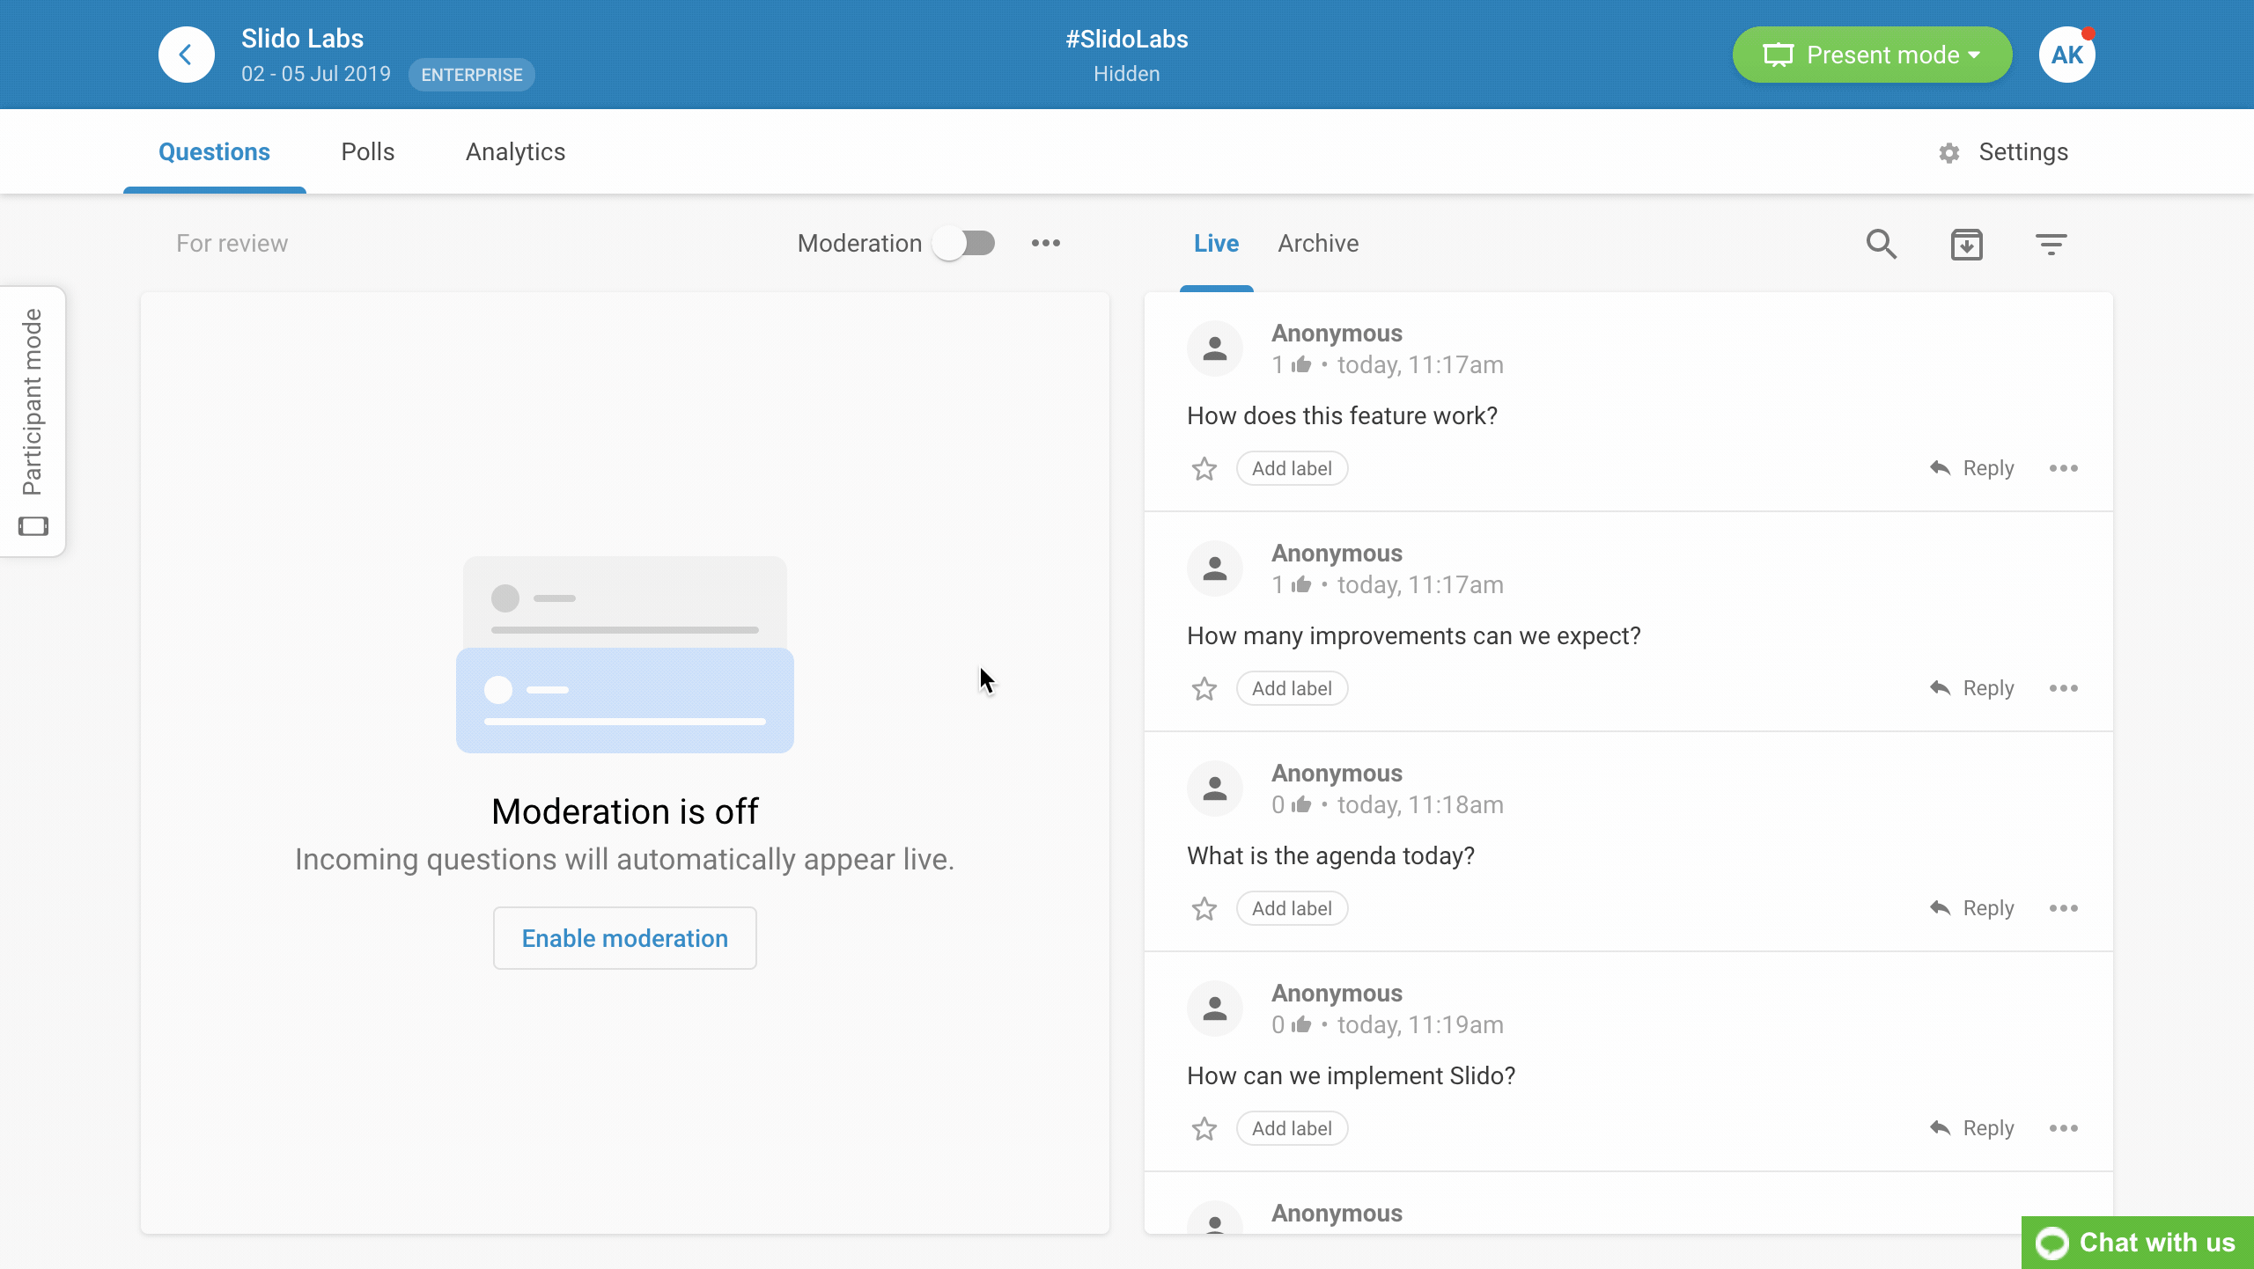2254x1269 pixels.
Task: Open Settings via the gear icon
Action: click(1949, 153)
